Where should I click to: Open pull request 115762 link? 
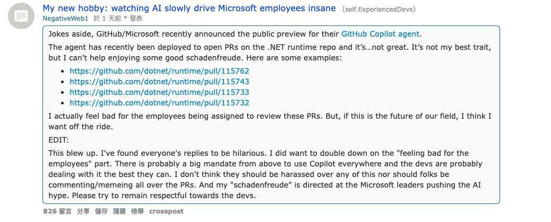click(x=159, y=71)
